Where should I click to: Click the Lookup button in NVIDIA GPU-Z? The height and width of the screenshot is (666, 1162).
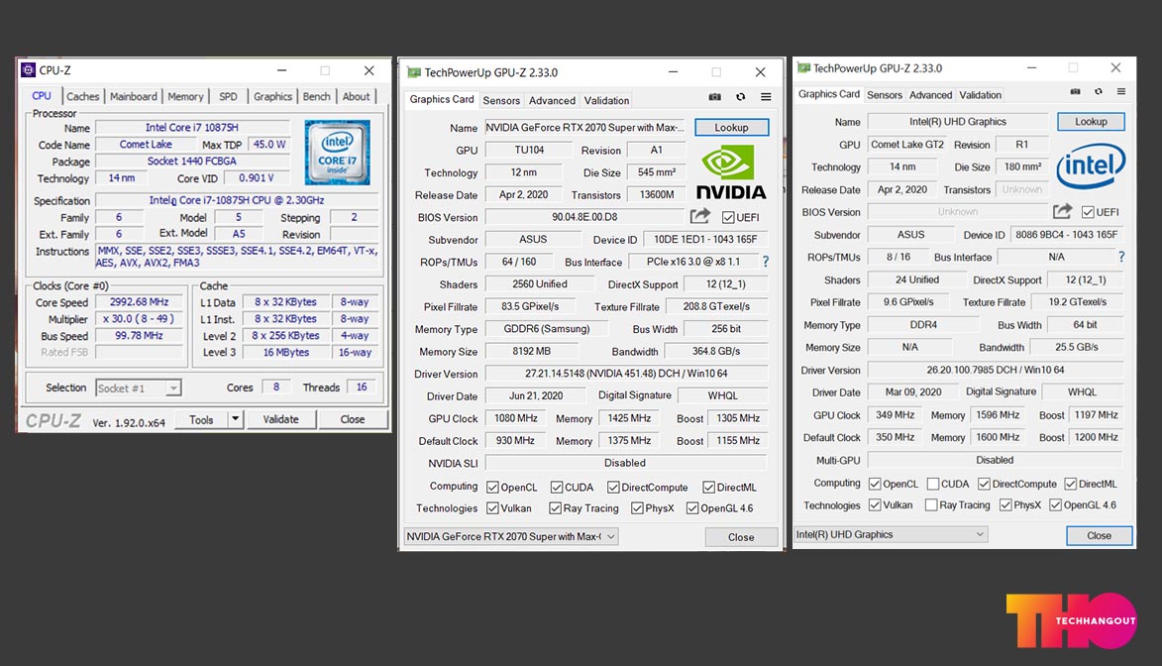click(731, 128)
